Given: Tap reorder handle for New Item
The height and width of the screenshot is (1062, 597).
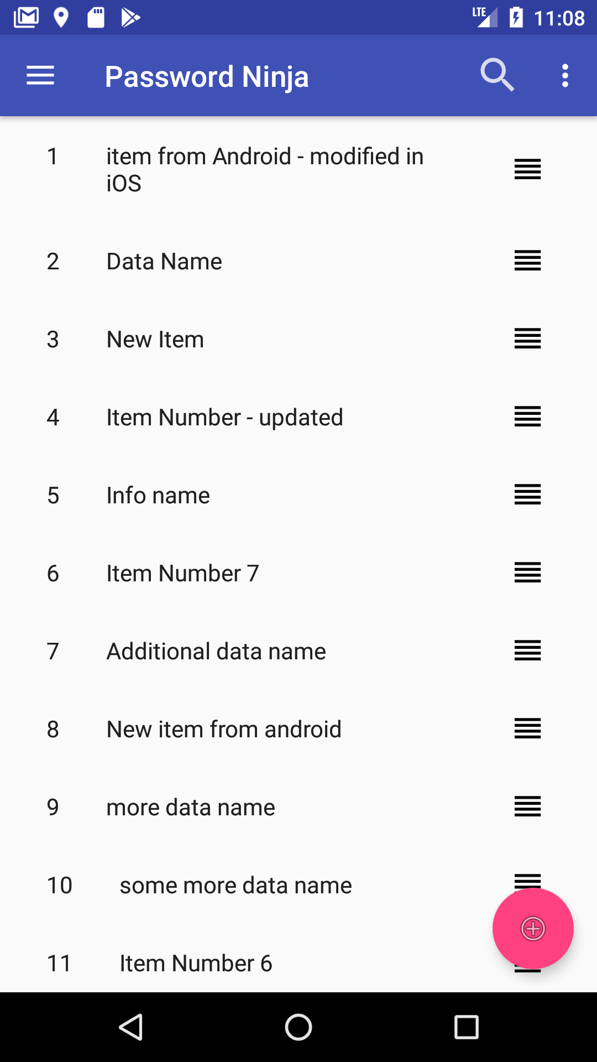Looking at the screenshot, I should 527,339.
